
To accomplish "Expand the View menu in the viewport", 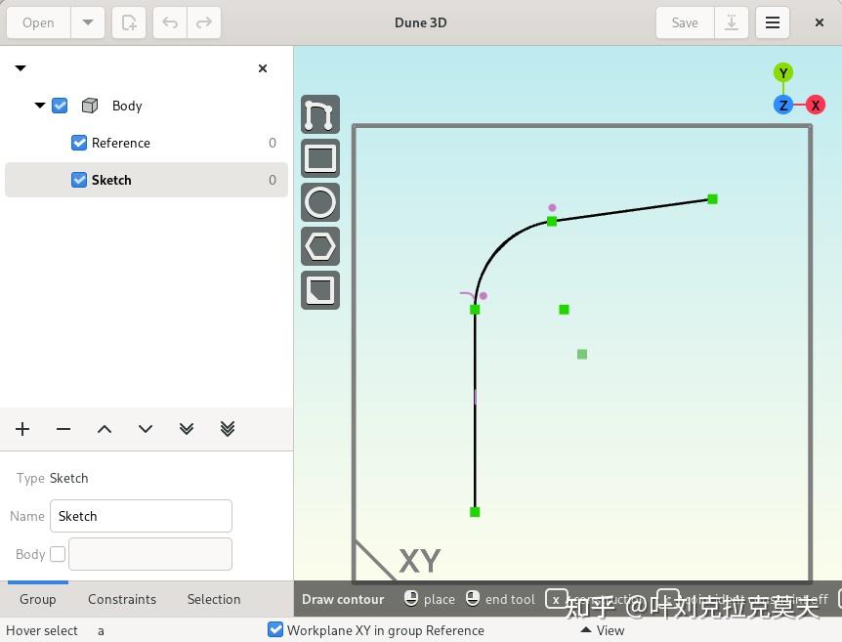I will point(603,630).
